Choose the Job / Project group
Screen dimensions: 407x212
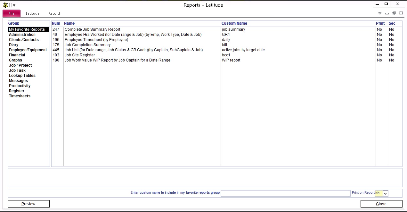point(20,65)
